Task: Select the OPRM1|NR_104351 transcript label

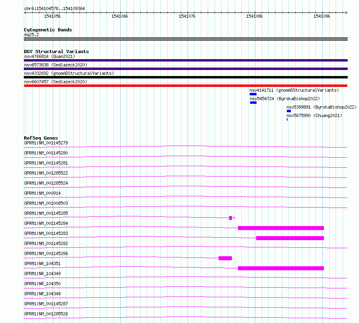Action: [x=42, y=263]
